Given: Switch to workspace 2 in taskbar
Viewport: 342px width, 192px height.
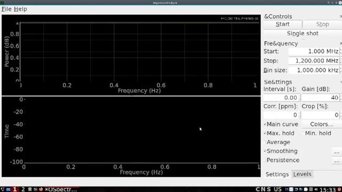Looking at the screenshot, I should (x=23, y=189).
